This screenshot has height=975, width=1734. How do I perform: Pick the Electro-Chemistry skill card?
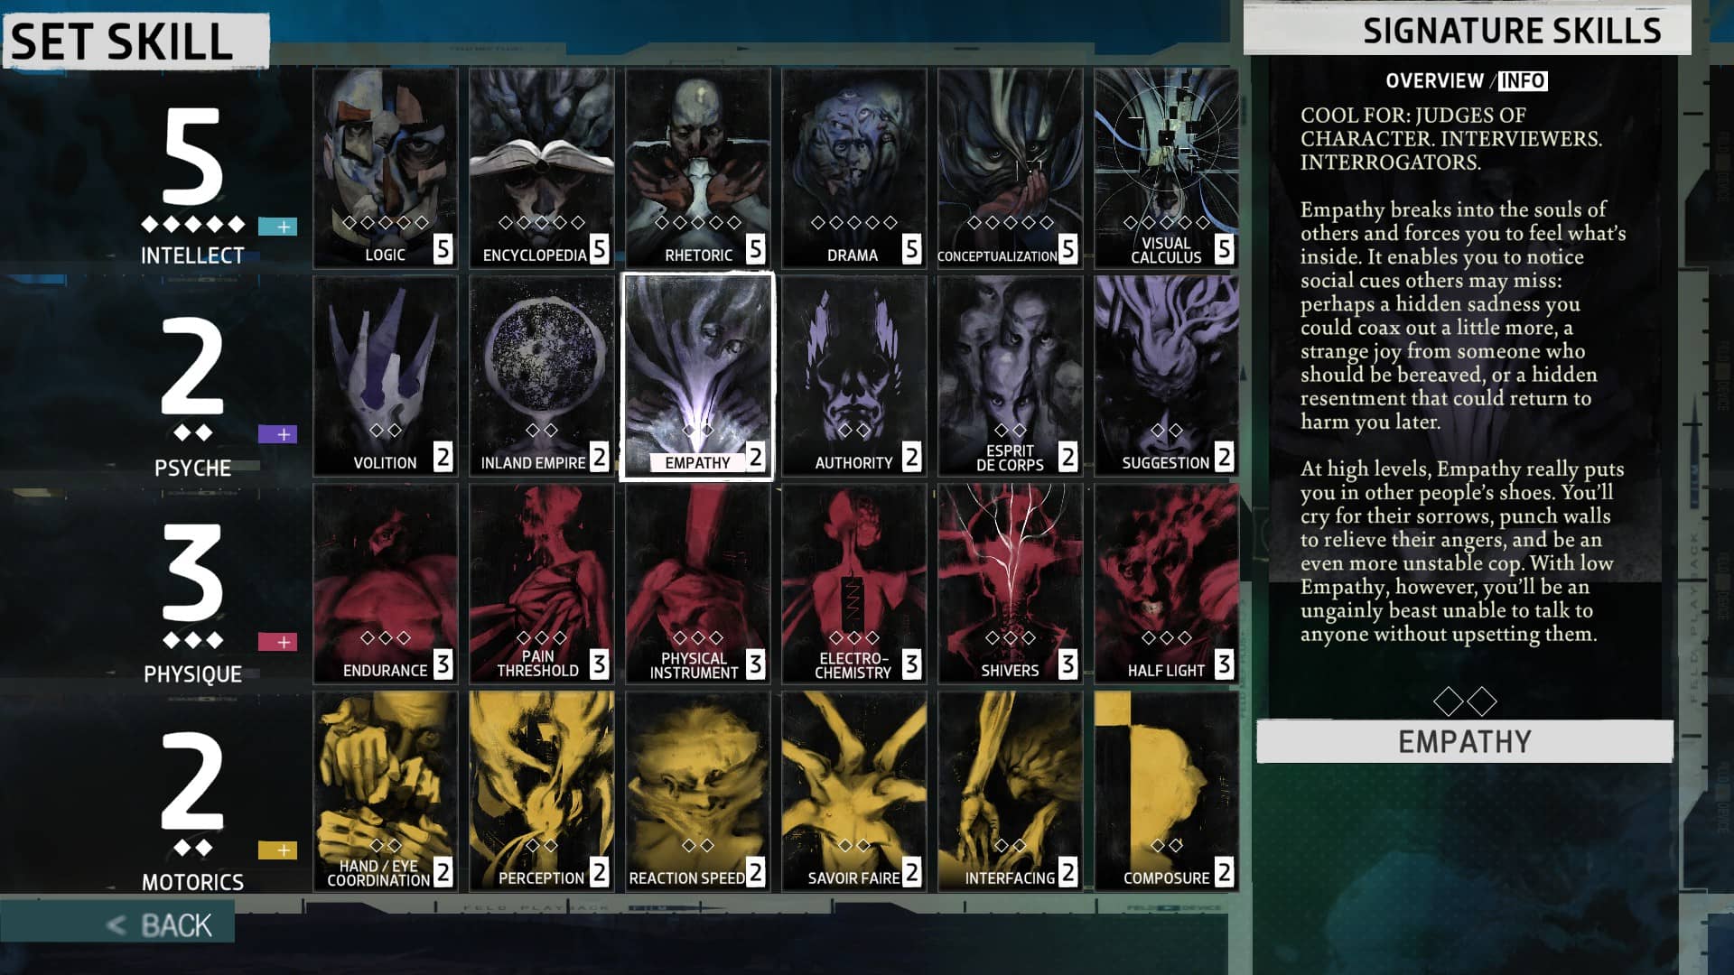coord(853,583)
